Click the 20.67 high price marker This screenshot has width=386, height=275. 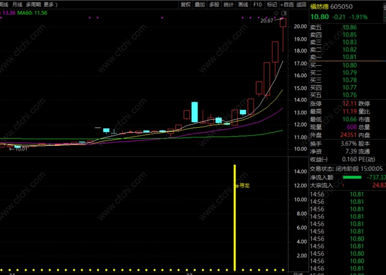coord(267,21)
